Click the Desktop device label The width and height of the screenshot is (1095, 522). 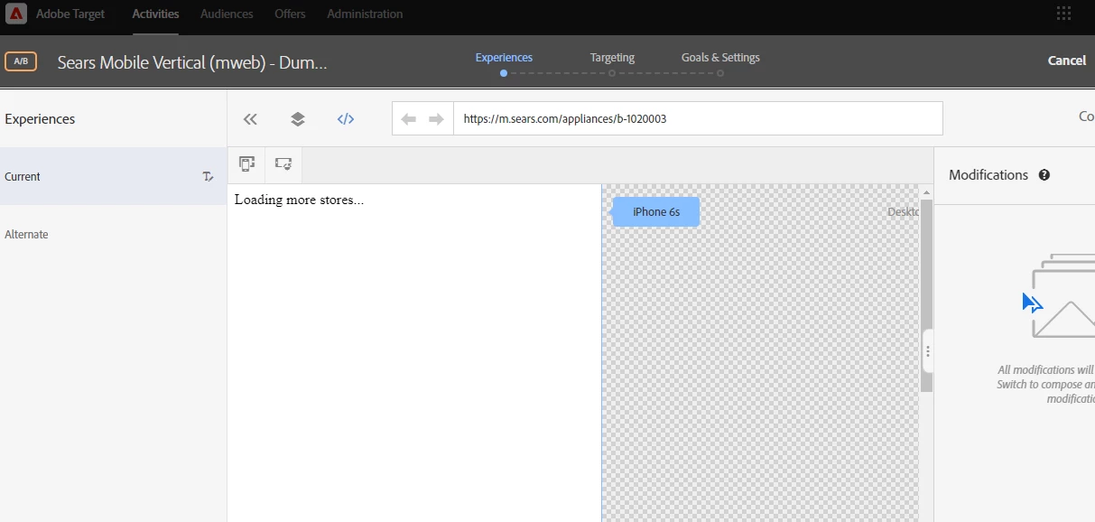(903, 211)
